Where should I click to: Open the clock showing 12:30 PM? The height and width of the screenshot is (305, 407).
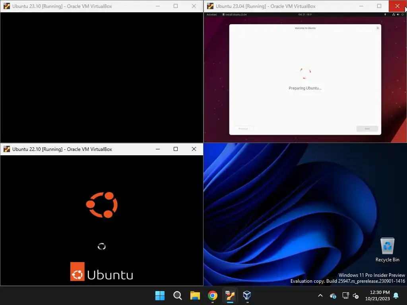tap(378, 295)
